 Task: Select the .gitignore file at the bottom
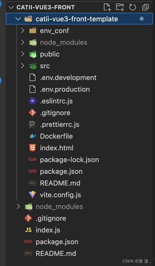pyautogui.click(x=51, y=218)
